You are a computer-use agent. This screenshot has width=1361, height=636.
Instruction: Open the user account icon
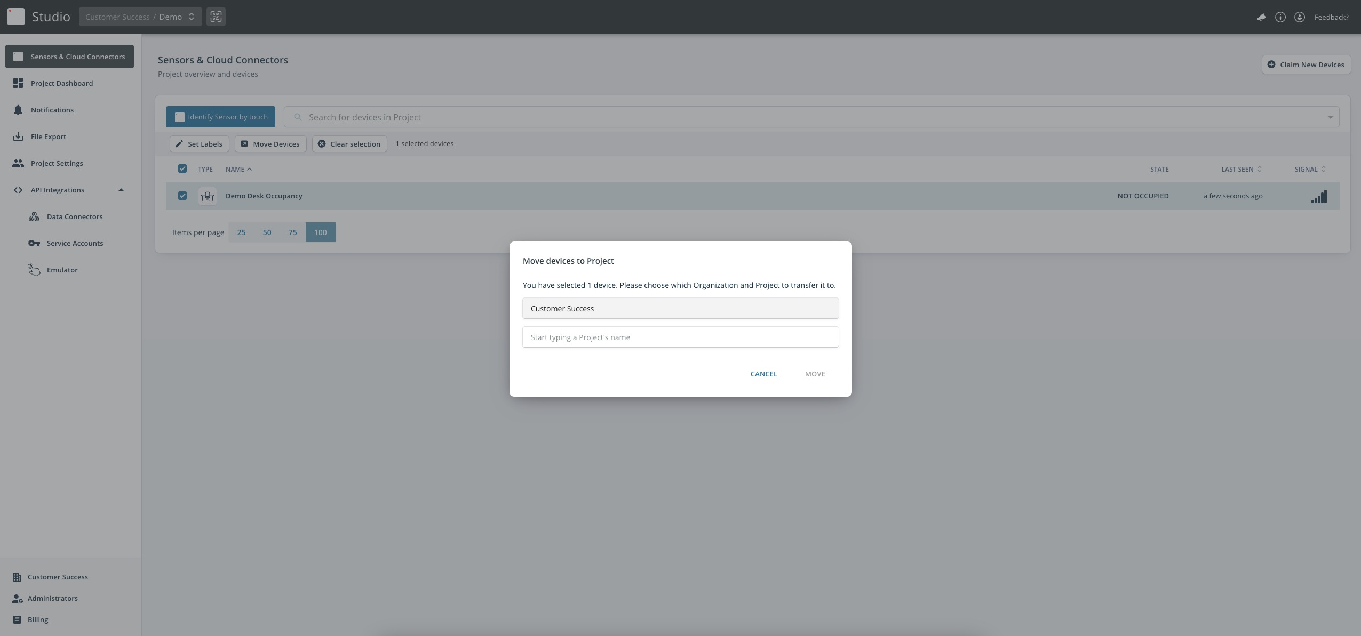click(1300, 17)
